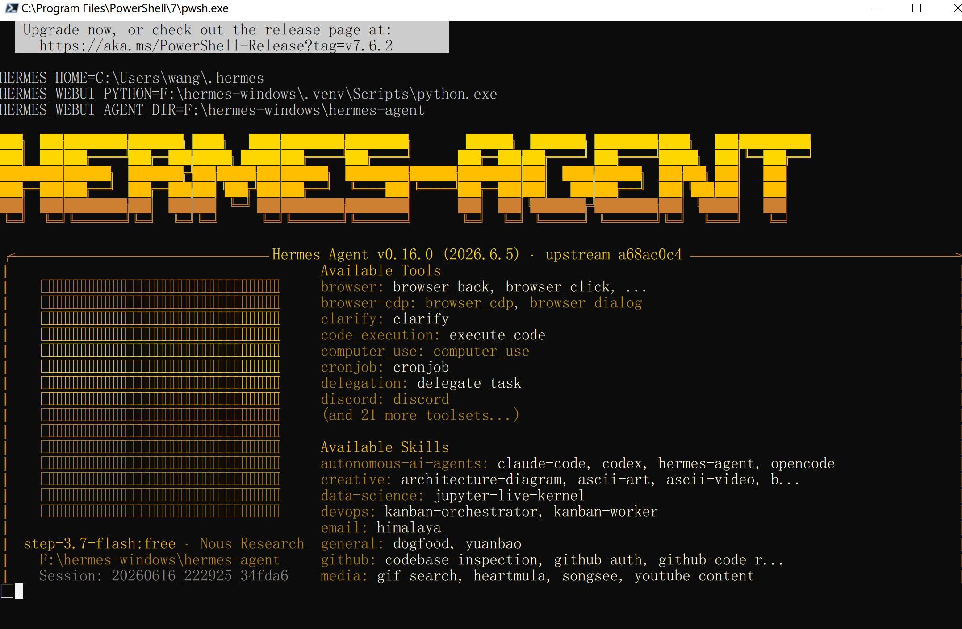Open the https://aka.ms/PowerShell-Release?tag=v7.6.2 link
The height and width of the screenshot is (629, 962).
click(x=216, y=46)
